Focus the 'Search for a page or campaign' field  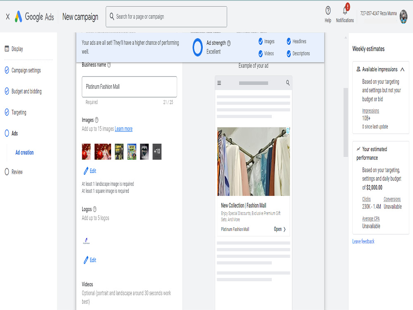click(166, 17)
